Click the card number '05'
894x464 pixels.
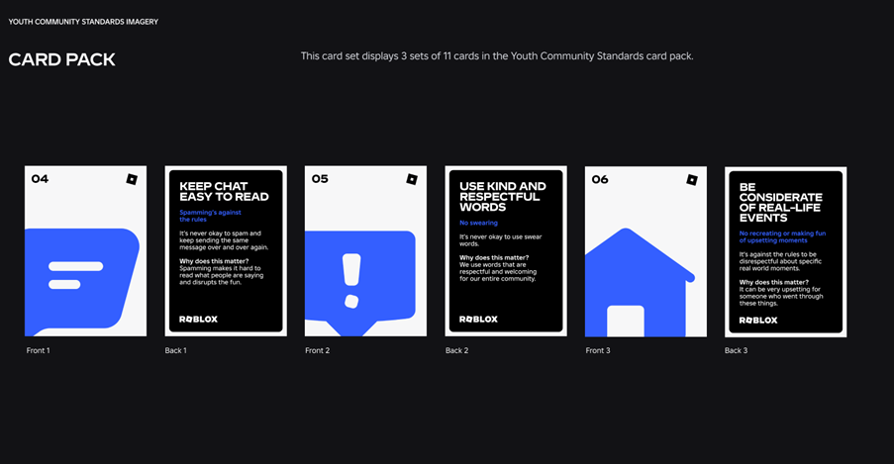[x=320, y=179]
